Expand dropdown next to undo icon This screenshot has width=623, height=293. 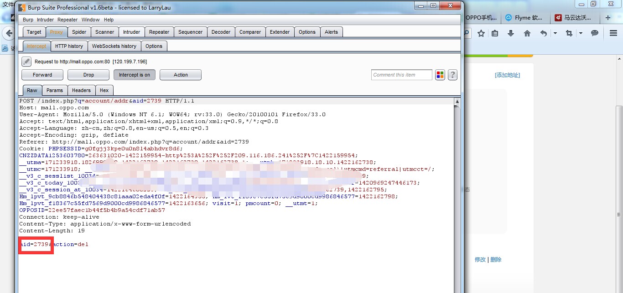555,33
